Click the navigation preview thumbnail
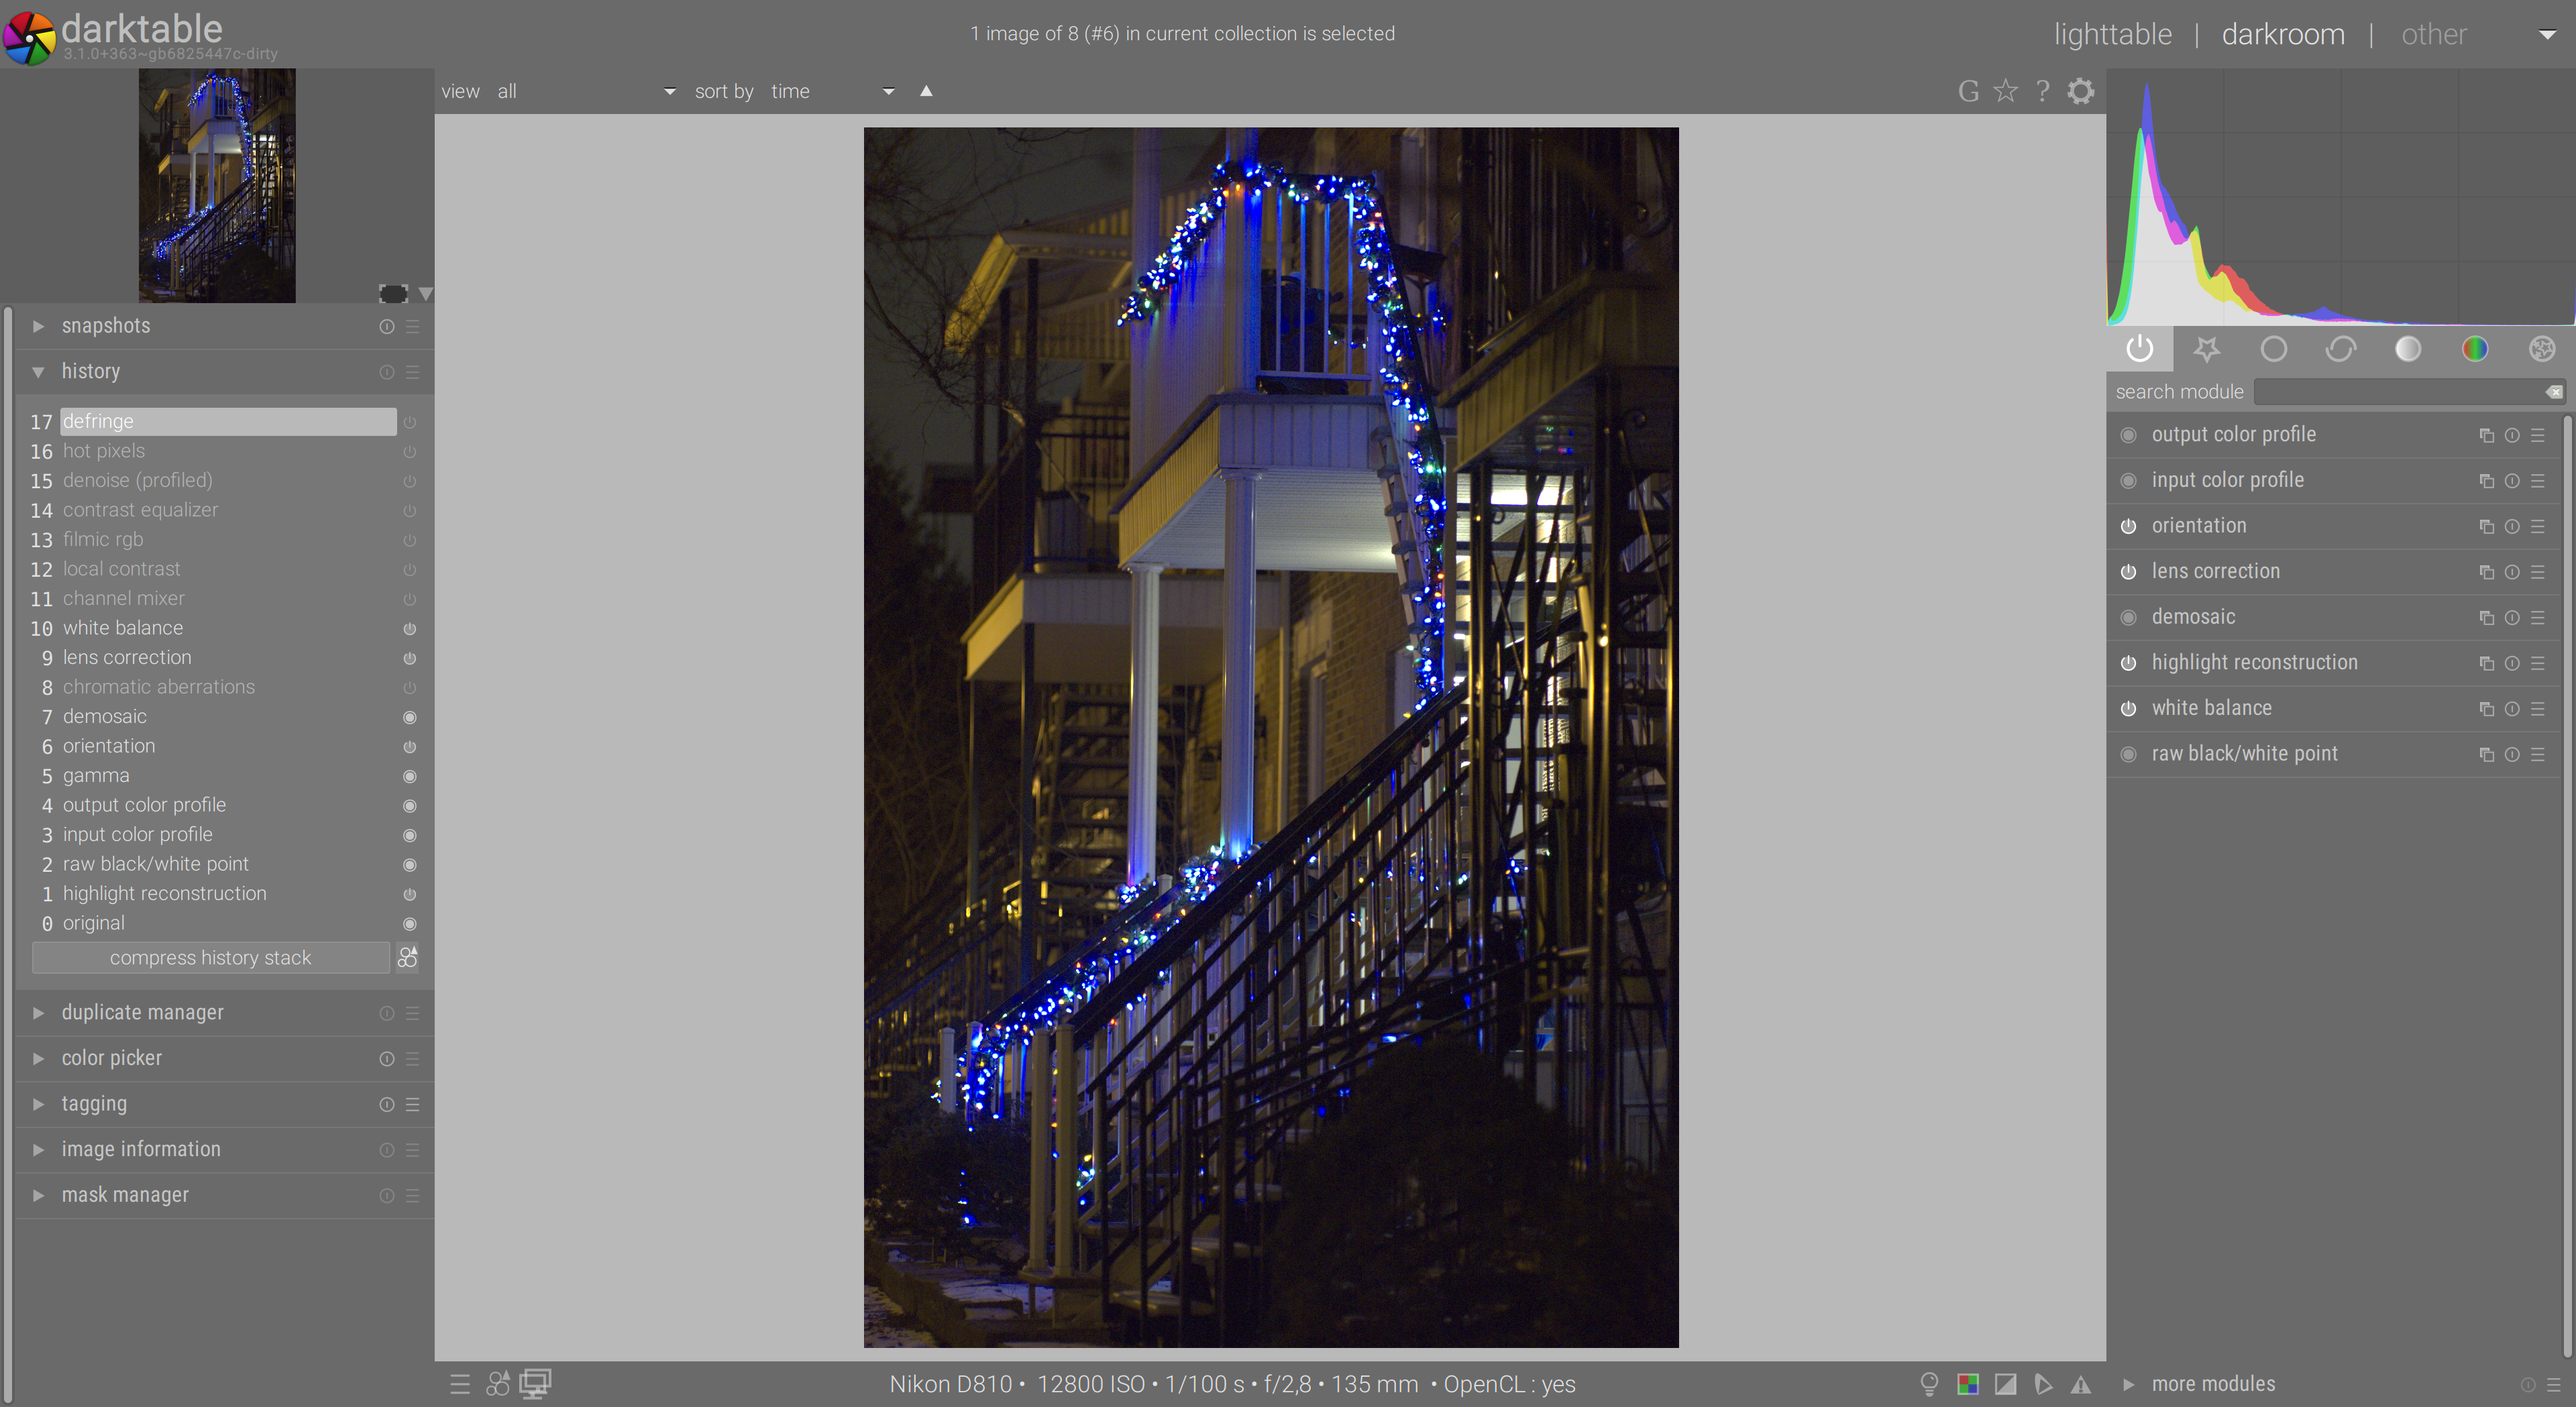The image size is (2576, 1407). point(217,186)
